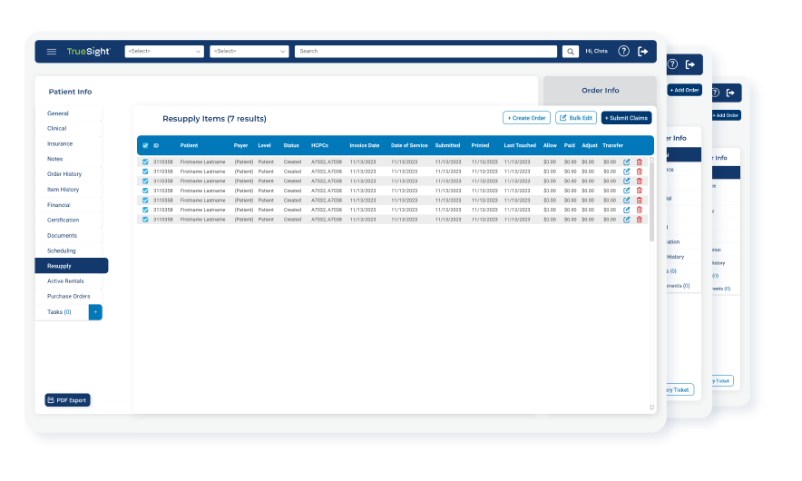802x481 pixels.
Task: Open Active Rentals in the sidebar
Action: tap(69, 281)
